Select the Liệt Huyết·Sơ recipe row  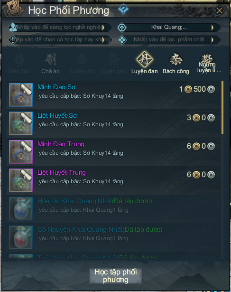tap(114, 123)
